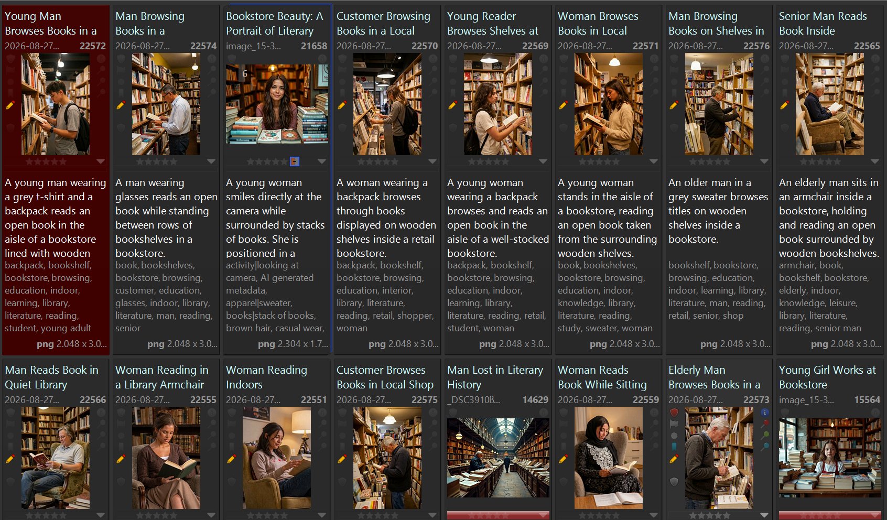887x520 pixels.
Task: Click the pencil icon on Woman Browses Books tile
Action: point(563,105)
